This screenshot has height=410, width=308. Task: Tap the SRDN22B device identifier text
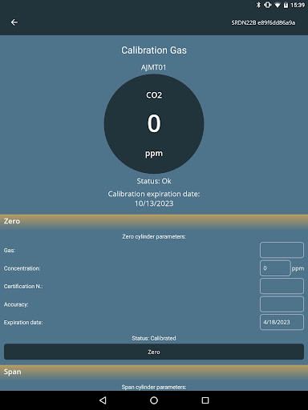click(263, 22)
